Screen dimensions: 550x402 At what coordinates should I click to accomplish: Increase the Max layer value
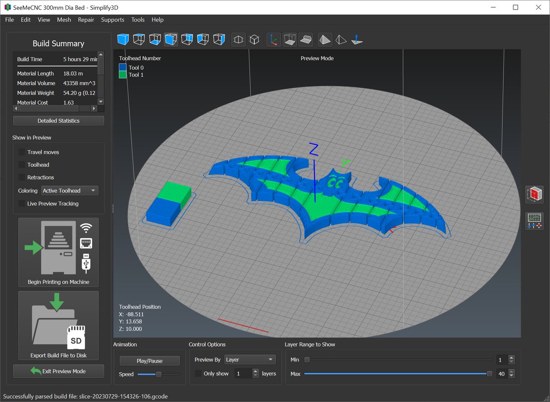(511, 372)
